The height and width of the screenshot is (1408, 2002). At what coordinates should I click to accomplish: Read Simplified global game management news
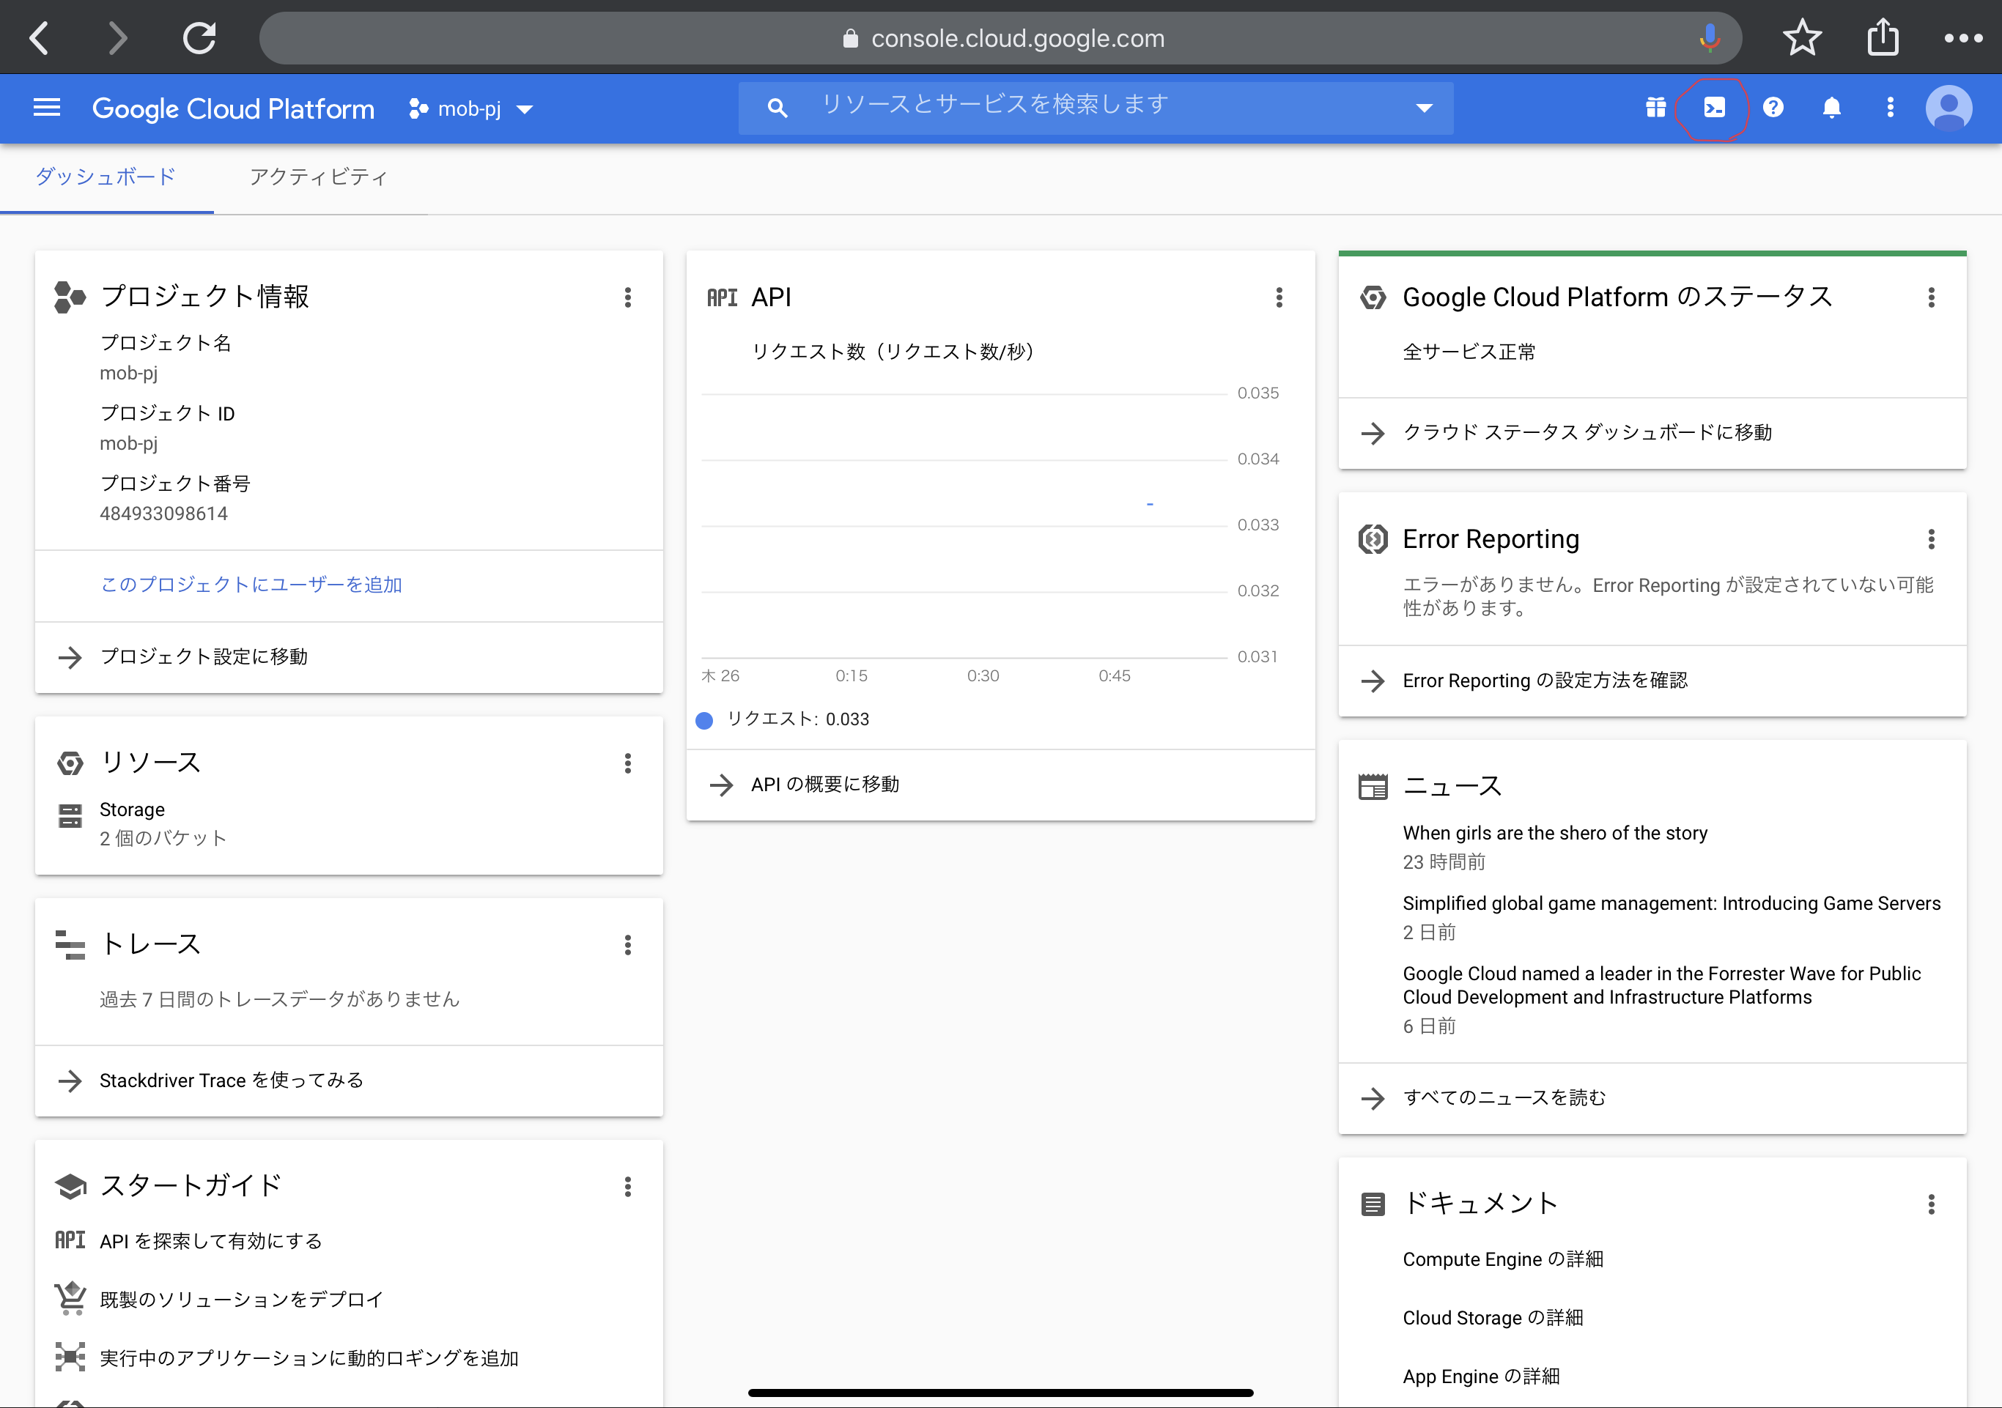(1672, 903)
